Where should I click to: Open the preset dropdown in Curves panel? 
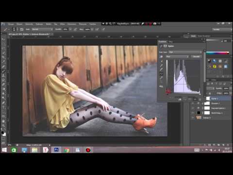point(185,52)
